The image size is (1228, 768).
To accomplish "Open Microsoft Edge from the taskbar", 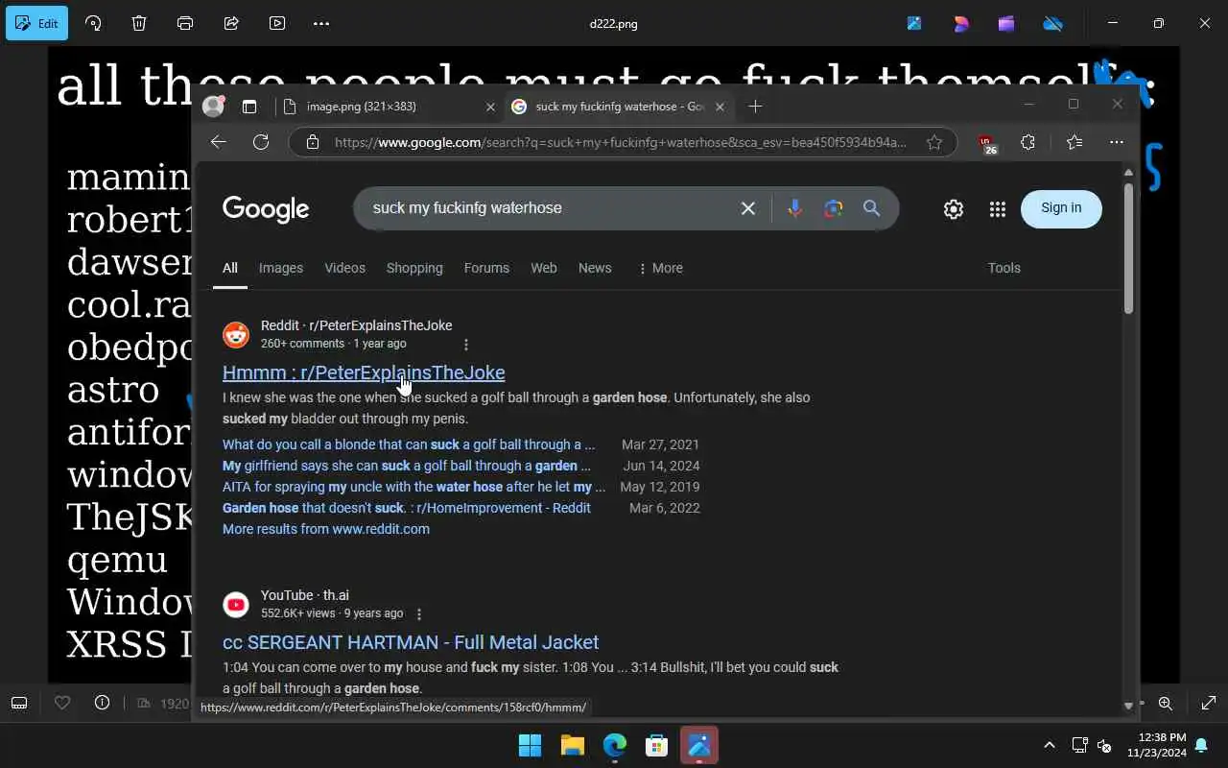I will point(615,745).
